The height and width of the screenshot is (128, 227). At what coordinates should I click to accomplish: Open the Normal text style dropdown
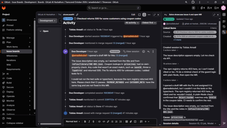(x=73, y=122)
